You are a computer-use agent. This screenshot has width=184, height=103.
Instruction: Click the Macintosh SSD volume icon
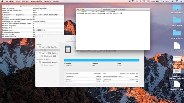click(x=42, y=56)
